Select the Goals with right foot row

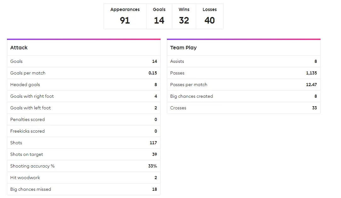pos(83,96)
